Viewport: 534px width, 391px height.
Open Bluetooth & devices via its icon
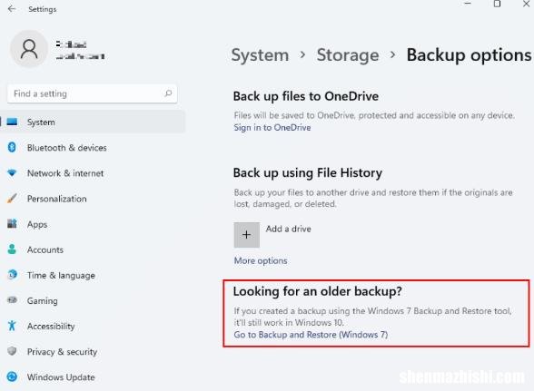pos(12,147)
